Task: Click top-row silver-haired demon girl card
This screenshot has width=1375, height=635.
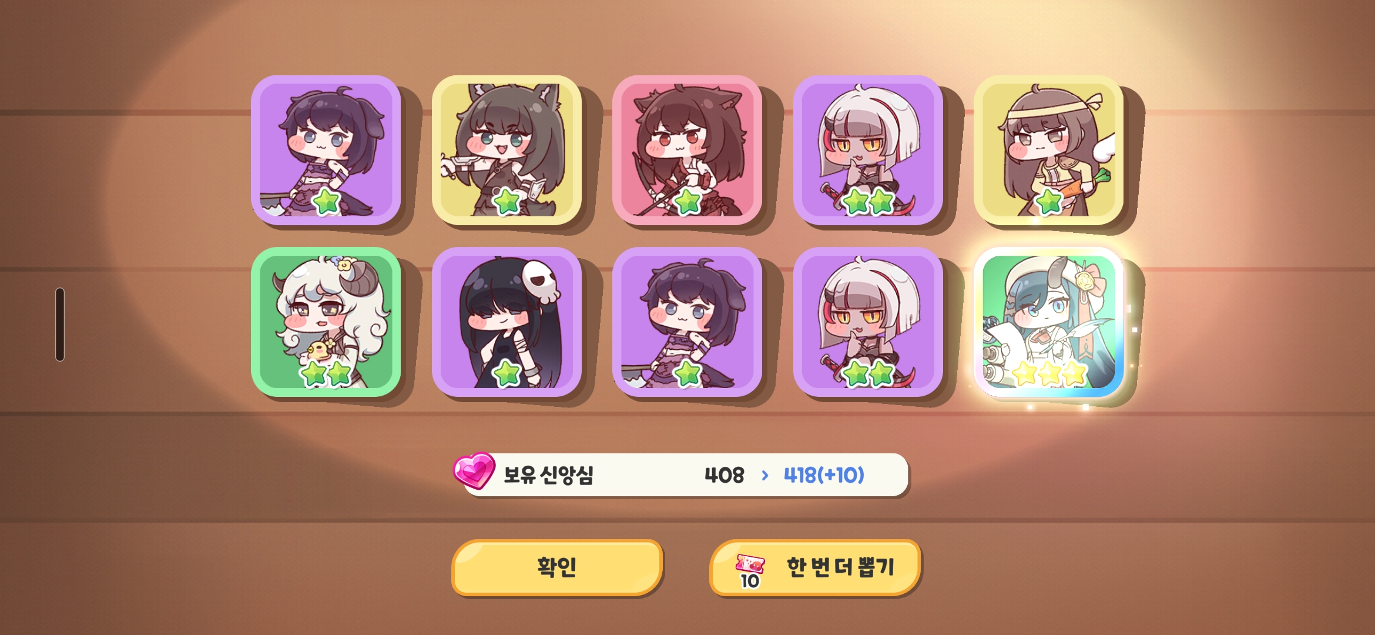Action: coord(868,150)
